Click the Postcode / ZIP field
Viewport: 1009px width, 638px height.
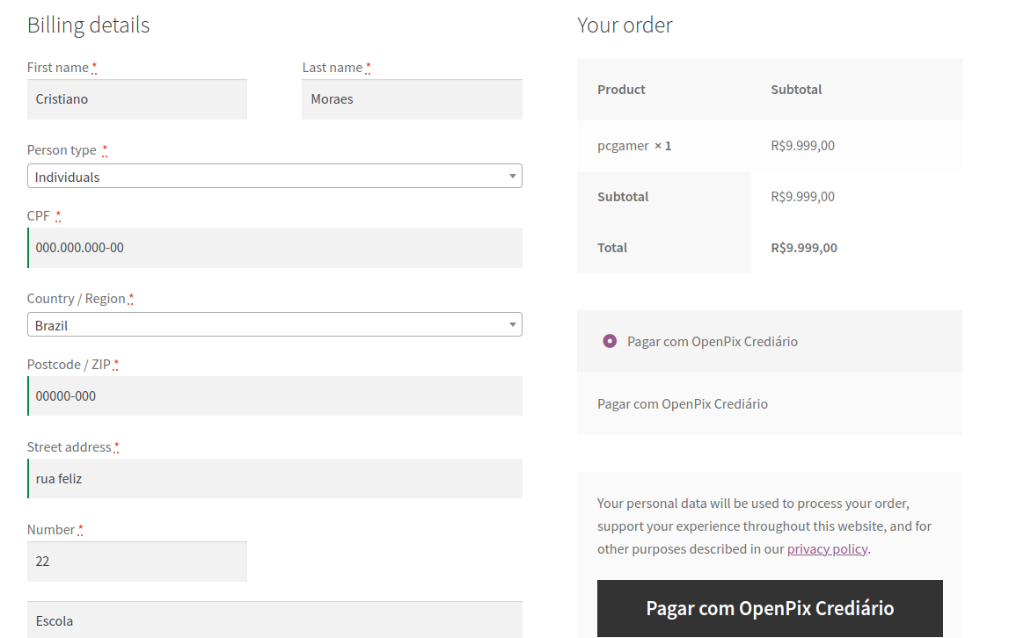[x=274, y=395]
